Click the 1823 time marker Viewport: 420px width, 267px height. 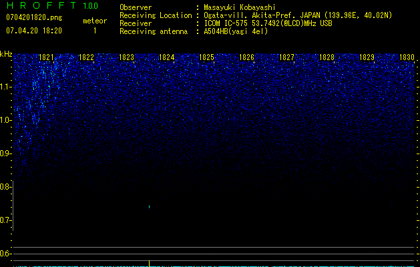pyautogui.click(x=126, y=57)
